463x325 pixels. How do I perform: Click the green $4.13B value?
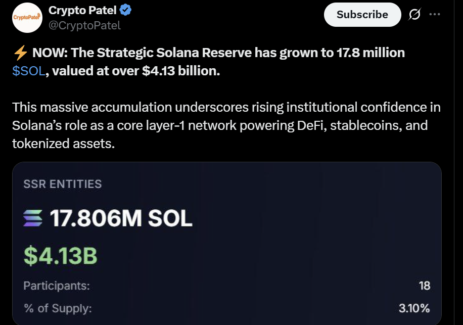tap(60, 256)
